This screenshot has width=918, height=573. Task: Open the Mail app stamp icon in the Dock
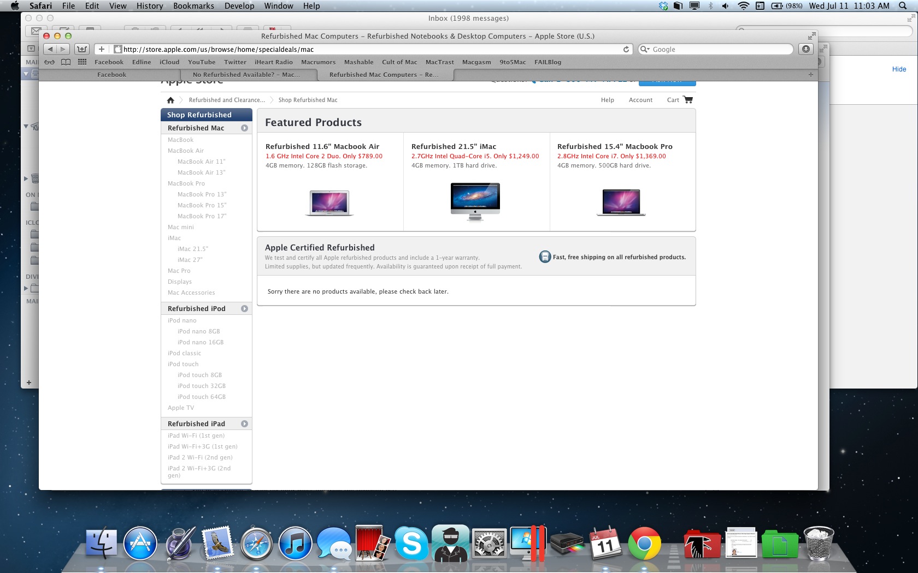coord(217,544)
